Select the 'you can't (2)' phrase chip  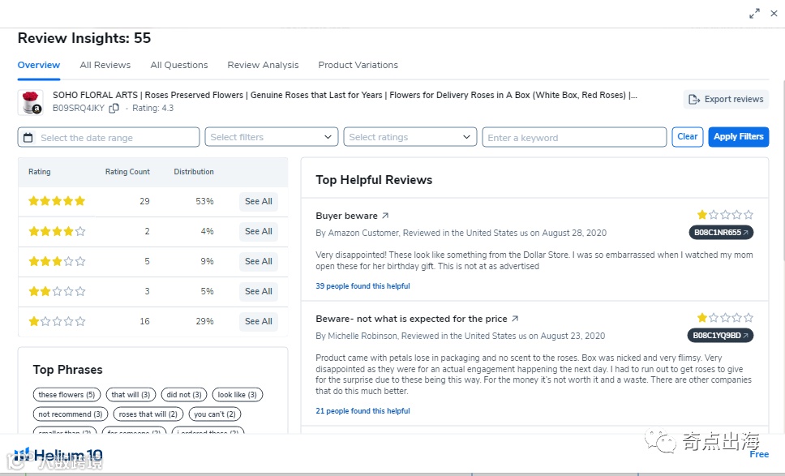point(215,414)
